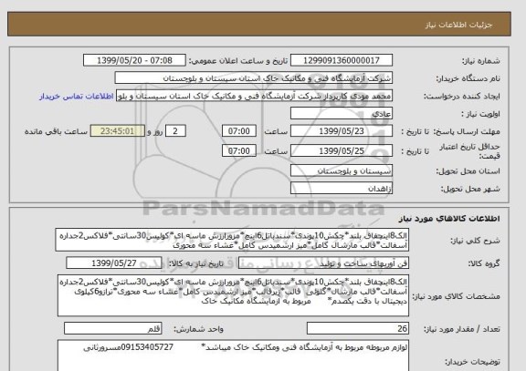Click the شرح کلی نیاز text box
This screenshot has height=371, width=526.
[232, 240]
